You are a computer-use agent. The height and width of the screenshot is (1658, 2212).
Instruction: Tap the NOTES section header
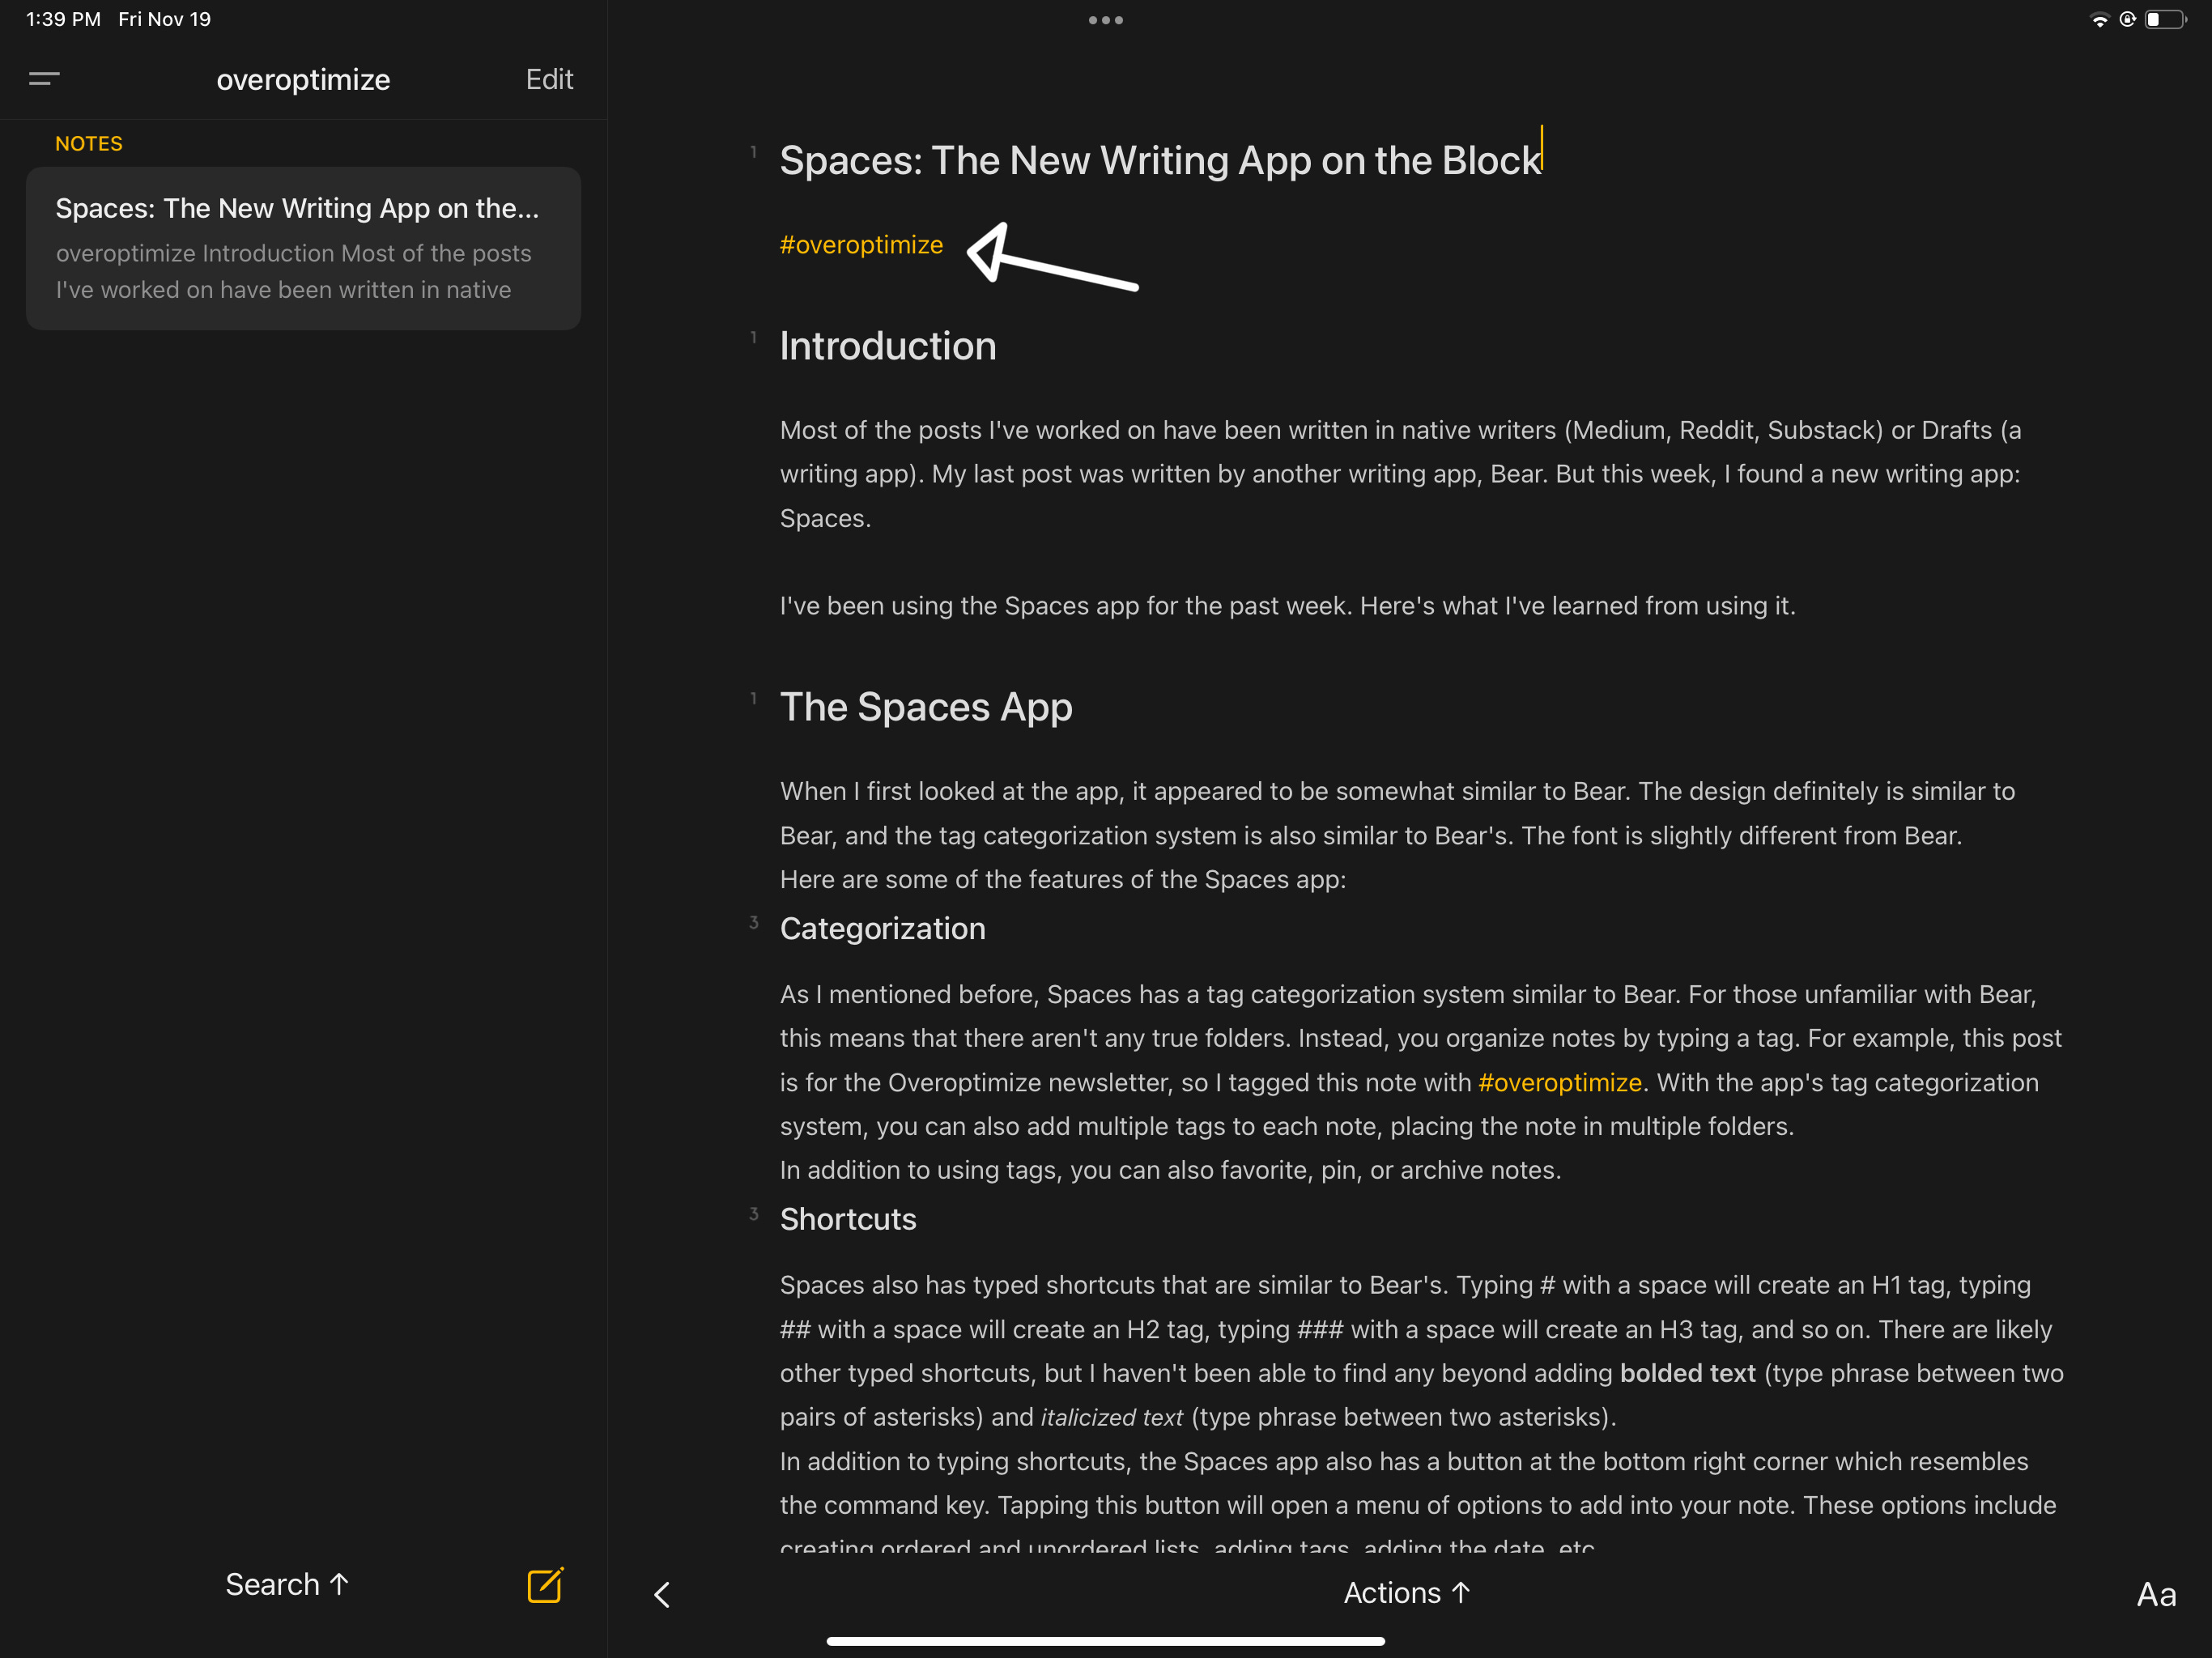[x=89, y=144]
